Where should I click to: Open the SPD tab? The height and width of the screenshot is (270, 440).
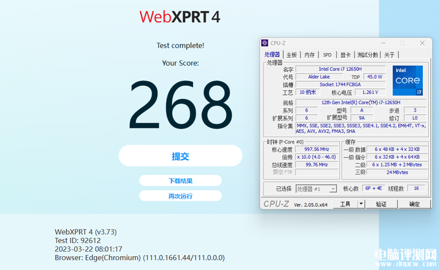pos(327,55)
